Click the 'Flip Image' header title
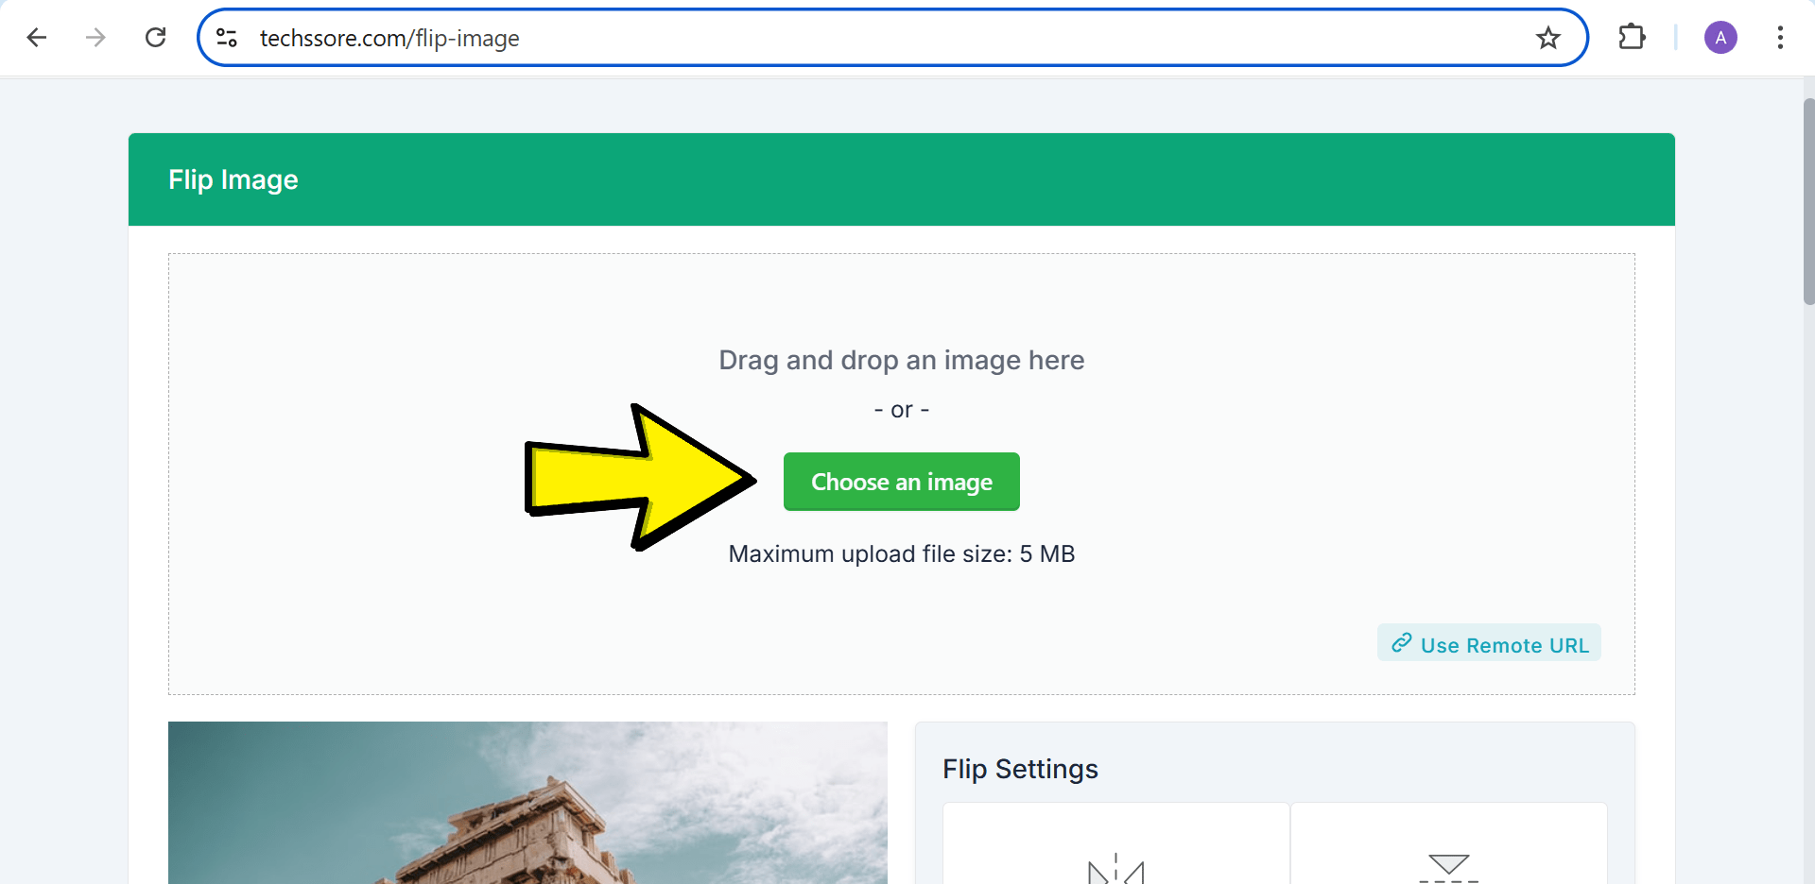Image resolution: width=1815 pixels, height=884 pixels. (233, 179)
